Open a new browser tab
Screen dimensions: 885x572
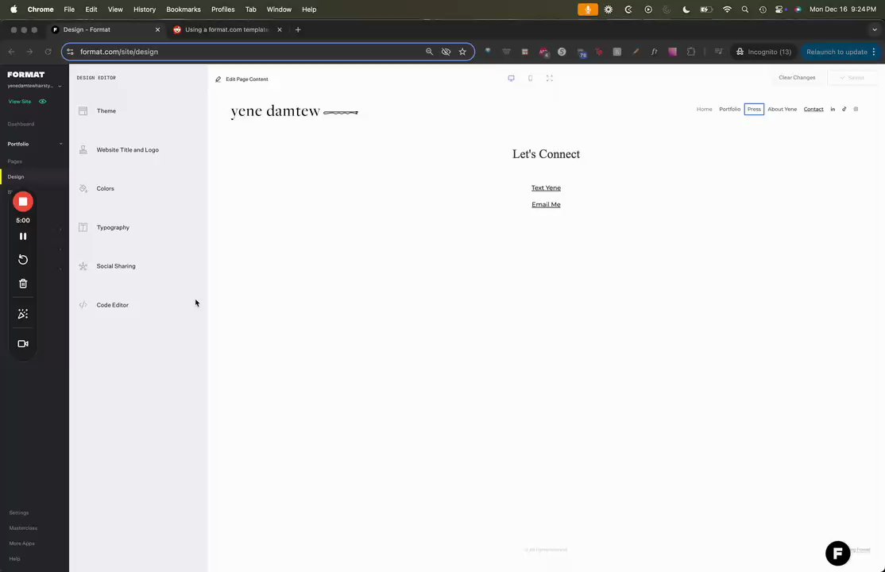(298, 30)
